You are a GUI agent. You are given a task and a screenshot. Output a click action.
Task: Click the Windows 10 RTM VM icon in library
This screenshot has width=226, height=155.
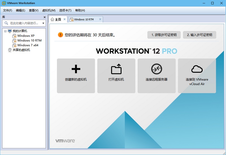14,40
